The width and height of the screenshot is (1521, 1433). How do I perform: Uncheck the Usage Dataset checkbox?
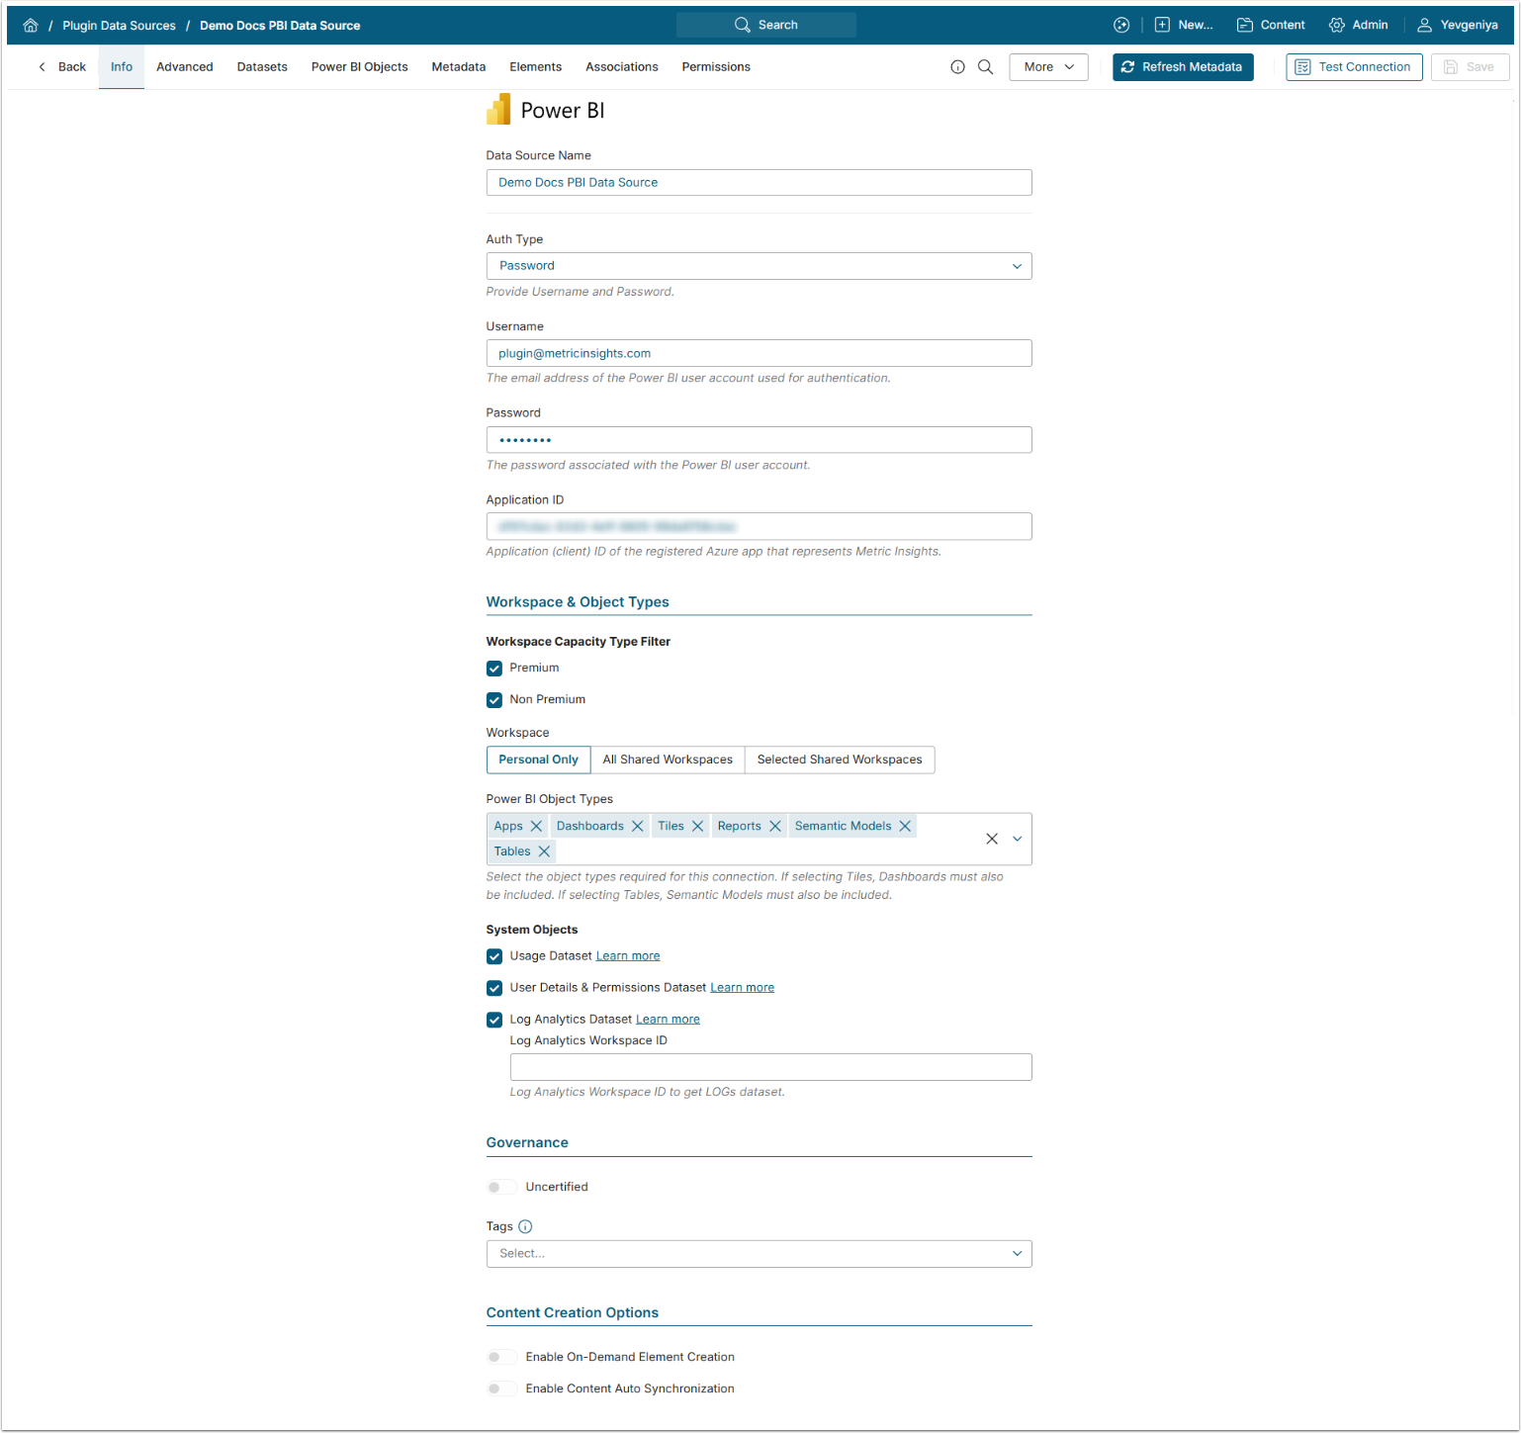(x=494, y=956)
